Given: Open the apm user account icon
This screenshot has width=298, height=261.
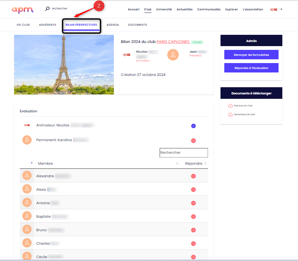Looking at the screenshot, I should [x=274, y=9].
